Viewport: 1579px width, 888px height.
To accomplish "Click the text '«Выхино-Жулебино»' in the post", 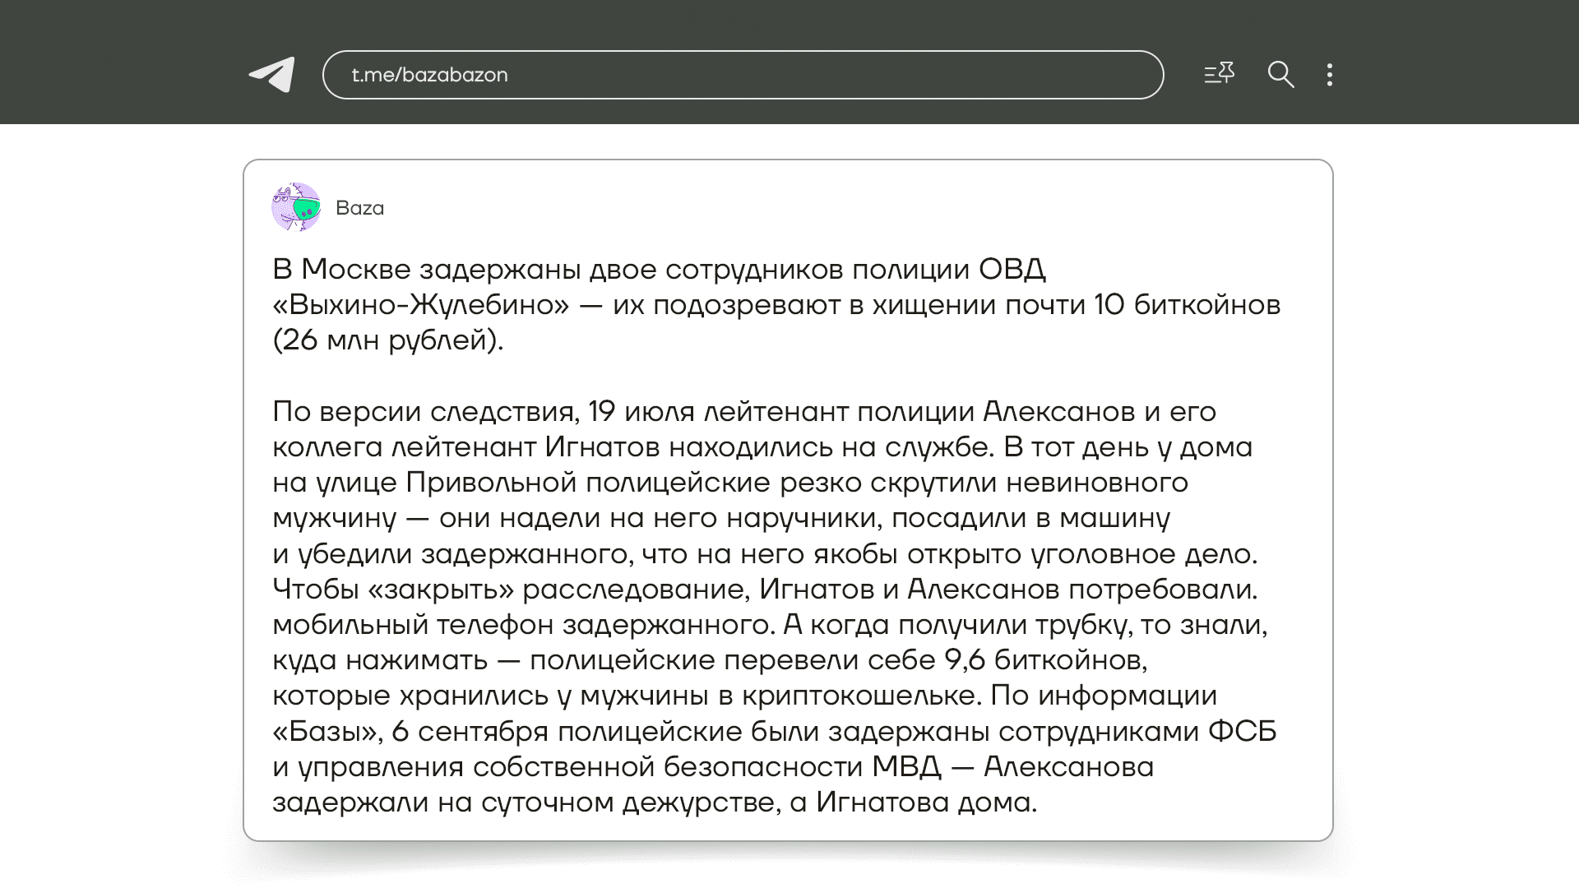I will pos(420,305).
